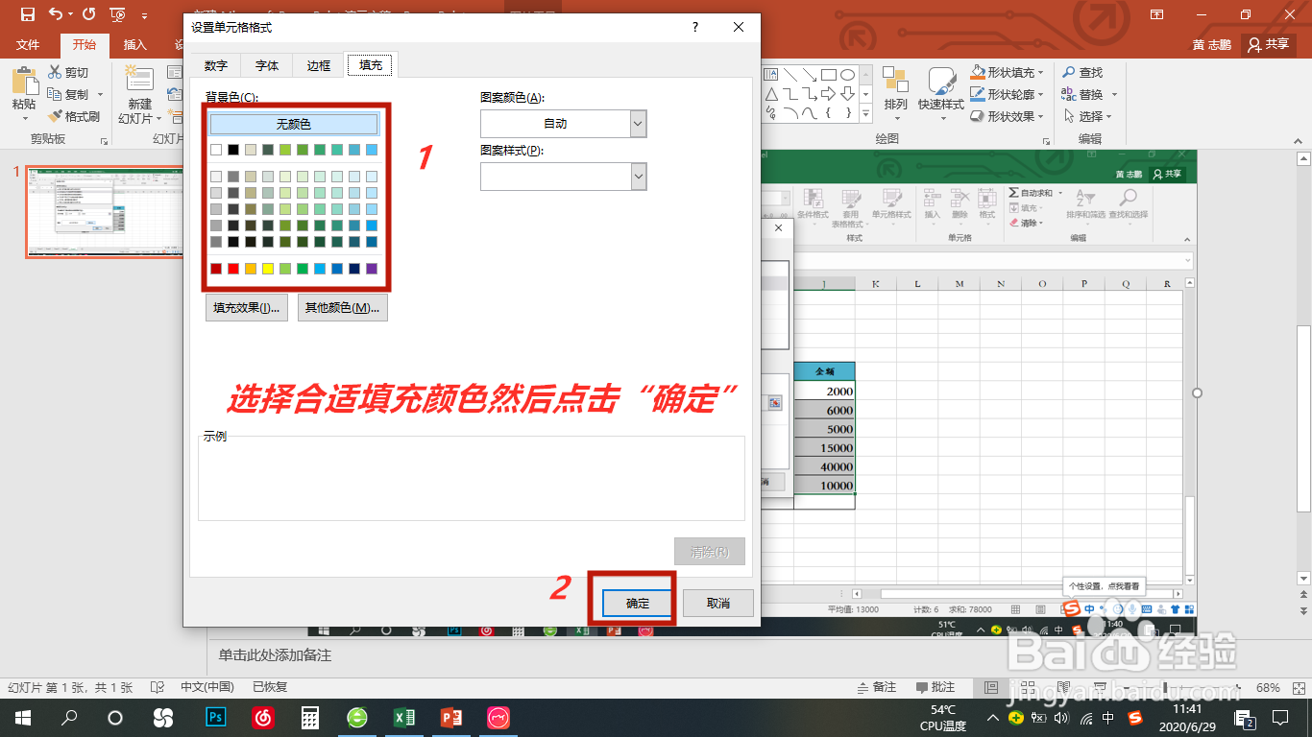The image size is (1312, 737).
Task: Click the Paste (粘贴) clipboard icon
Action: (24, 81)
